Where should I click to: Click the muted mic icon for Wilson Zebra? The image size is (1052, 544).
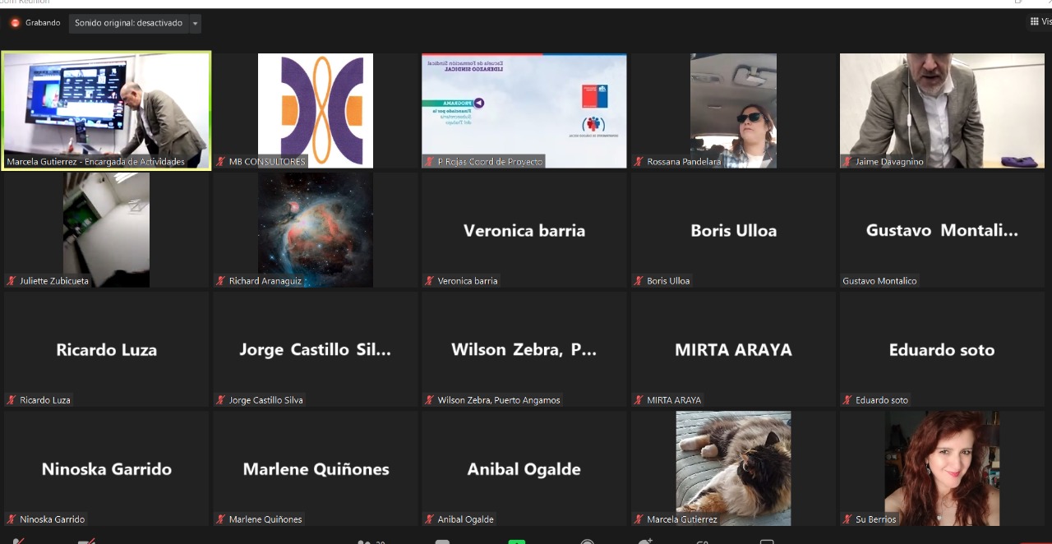[x=430, y=400]
